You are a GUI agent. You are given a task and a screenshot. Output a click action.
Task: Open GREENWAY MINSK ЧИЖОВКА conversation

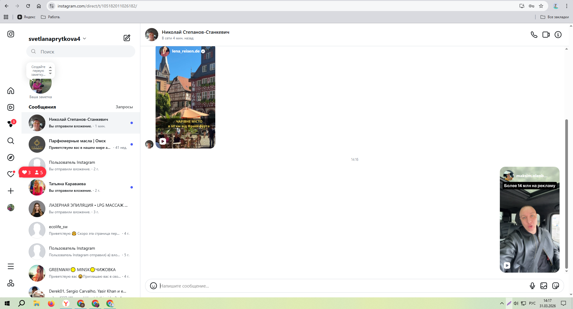(81, 273)
